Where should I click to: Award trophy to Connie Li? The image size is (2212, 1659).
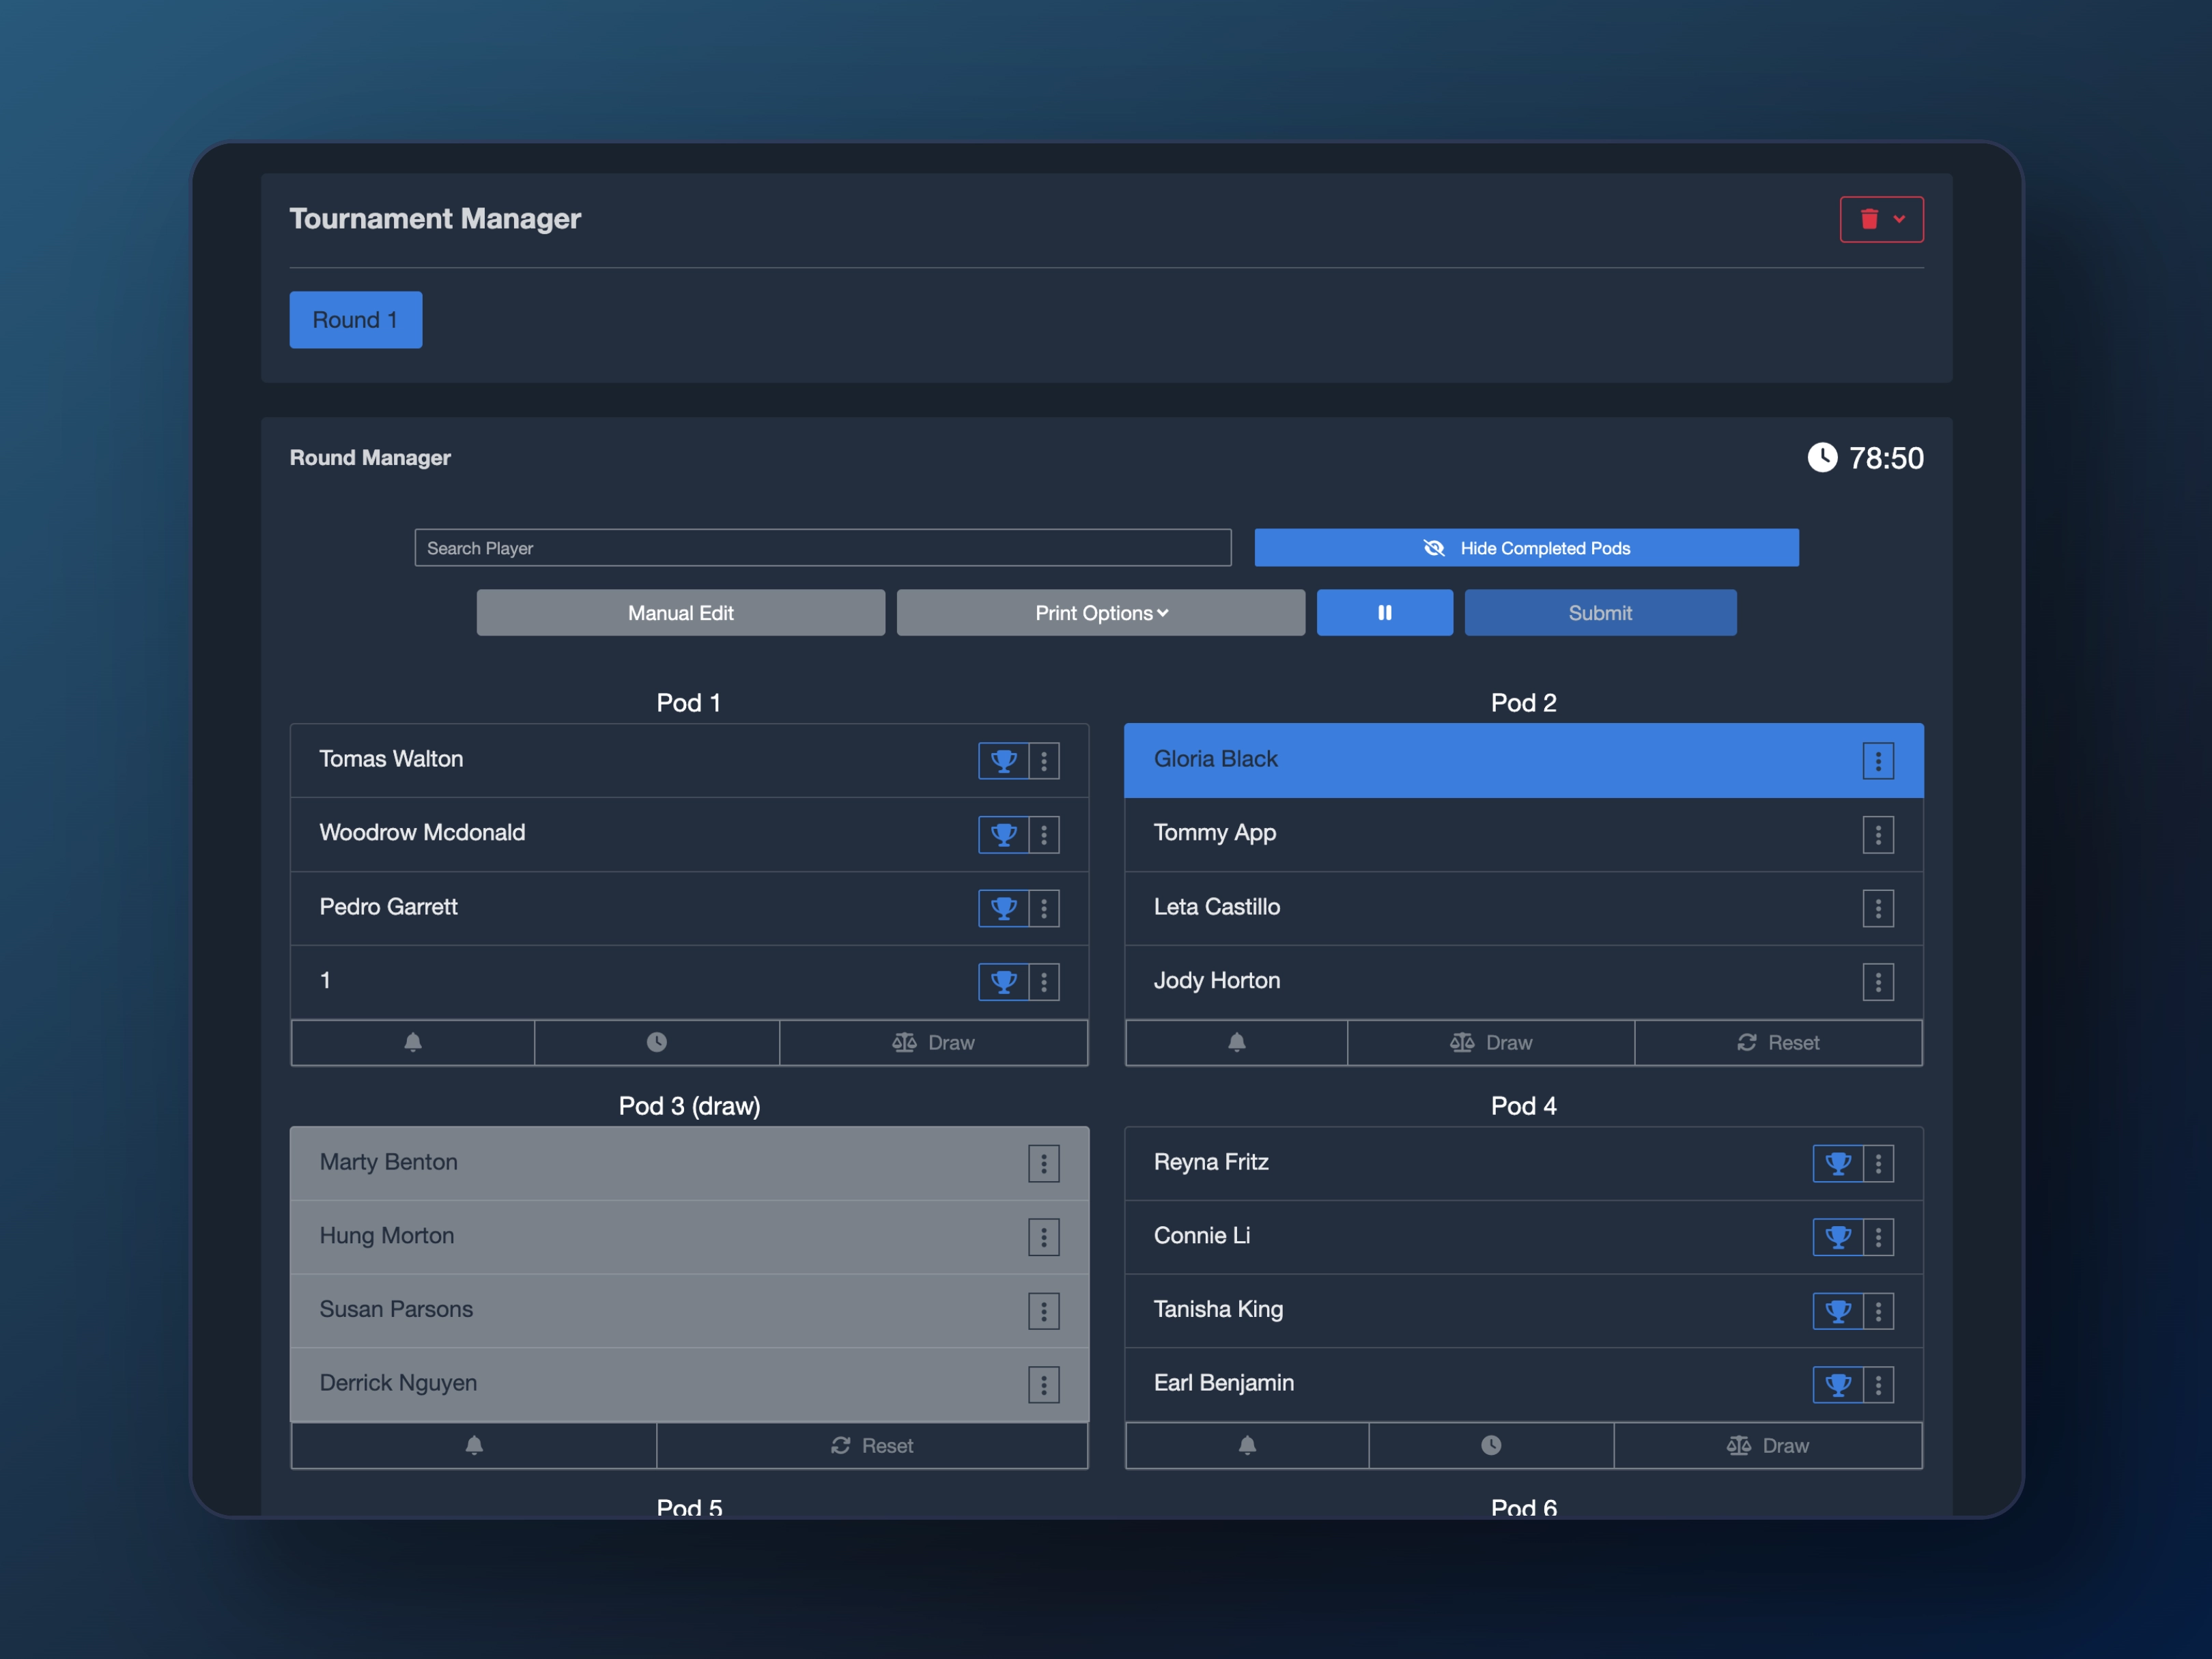tap(1837, 1237)
